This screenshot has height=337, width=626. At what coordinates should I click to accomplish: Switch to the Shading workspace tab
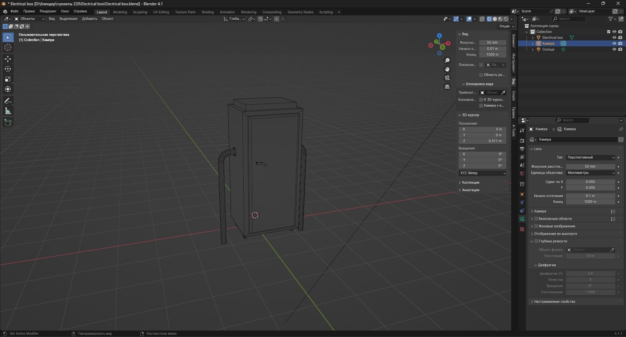pos(207,12)
